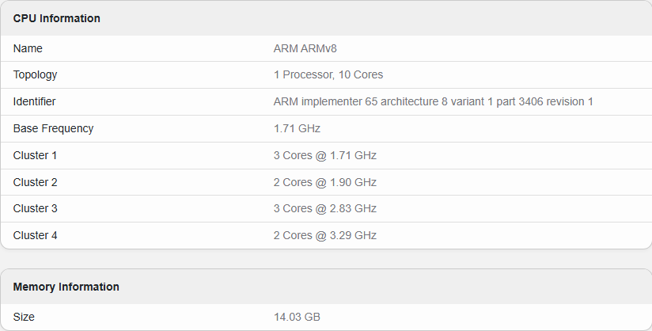Click the 1.71 GHz base frequency value
Image resolution: width=652 pixels, height=331 pixels.
pos(297,128)
